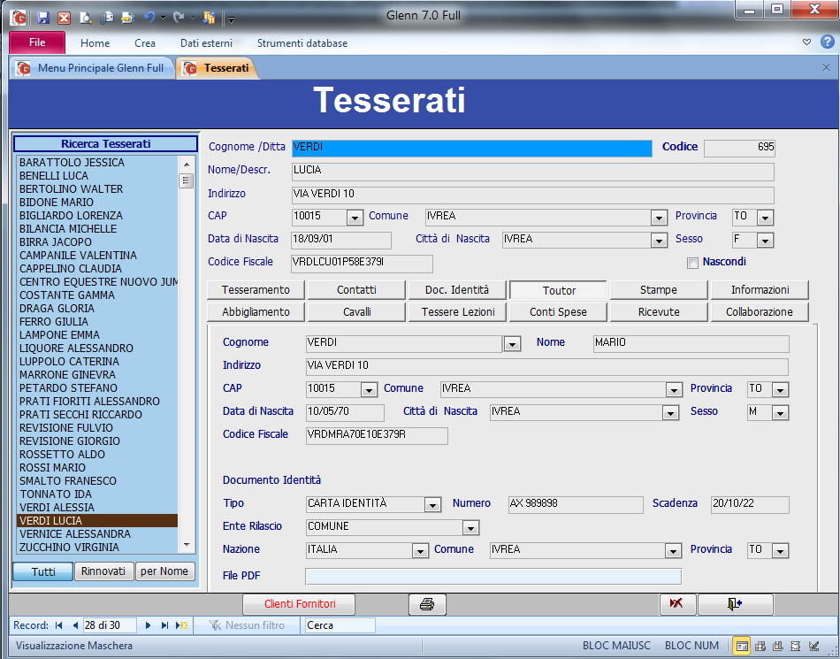Open the Home ribbon tab
This screenshot has height=659, width=840.
coord(95,43)
